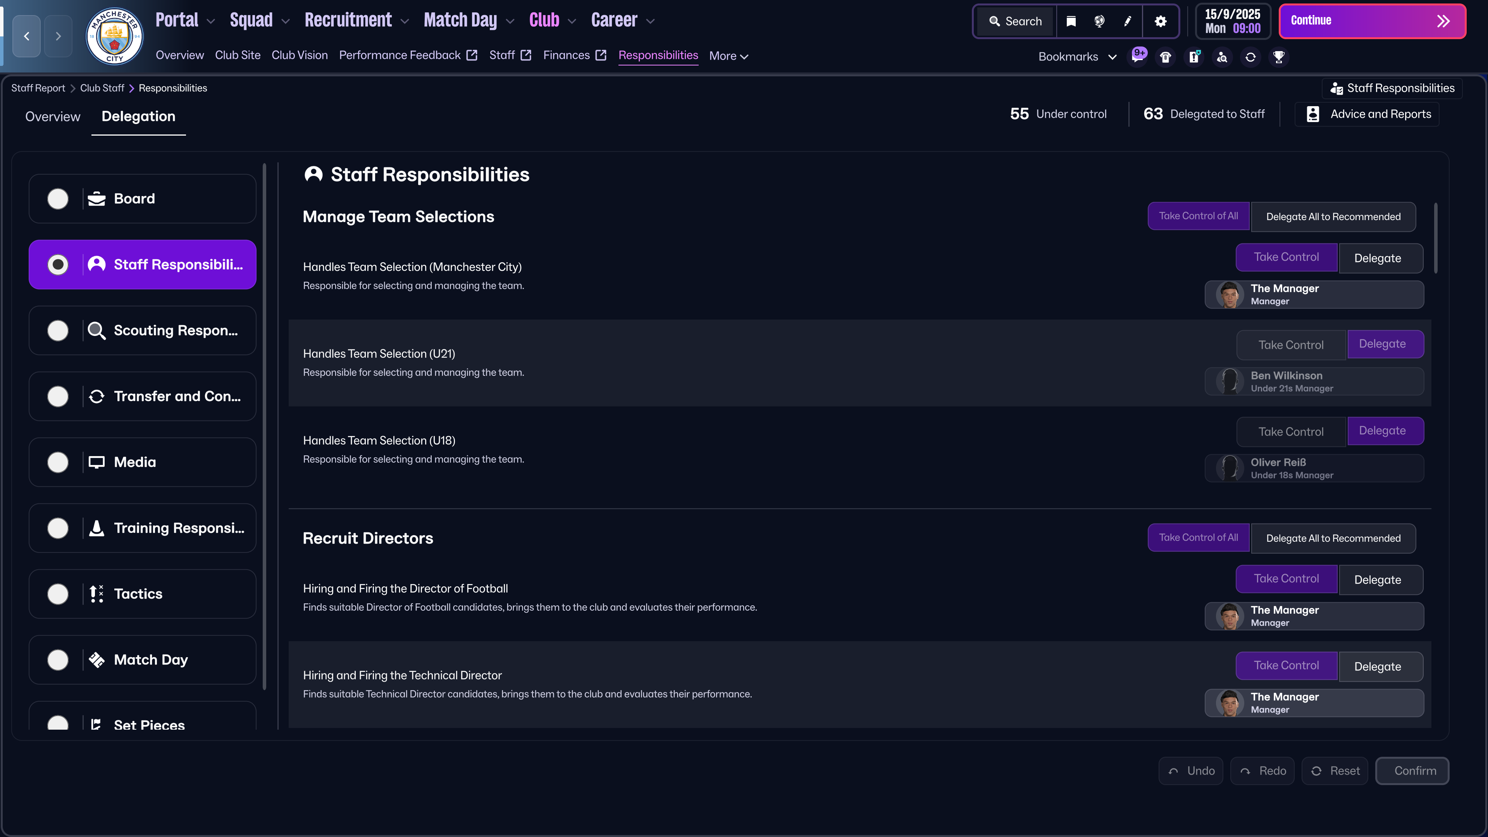
Task: Click the pencil edit icon in top toolbar
Action: (x=1128, y=21)
